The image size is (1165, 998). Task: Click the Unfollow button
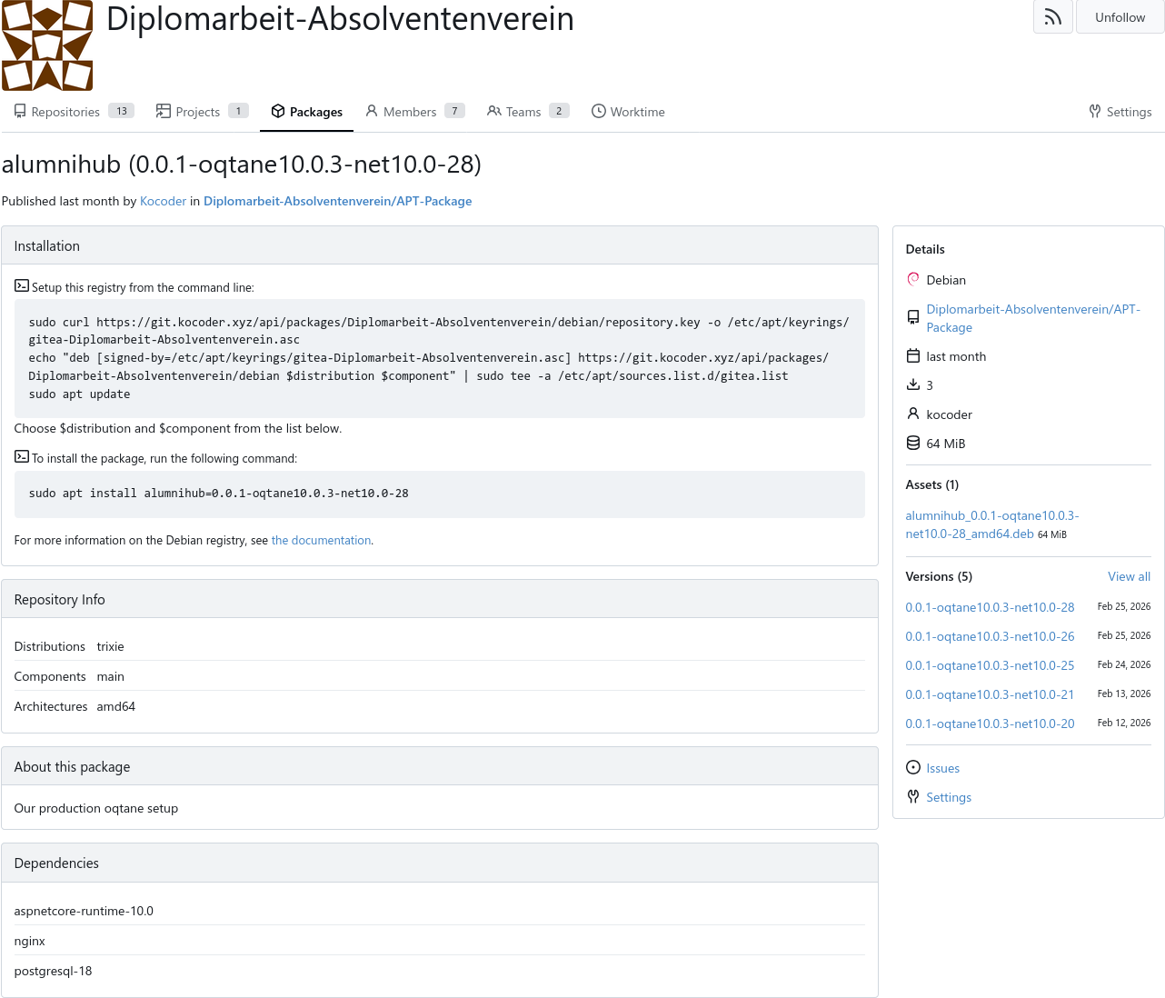[x=1120, y=17]
